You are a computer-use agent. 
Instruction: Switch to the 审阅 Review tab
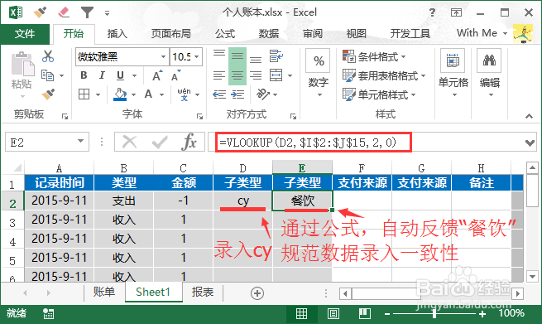tap(313, 34)
